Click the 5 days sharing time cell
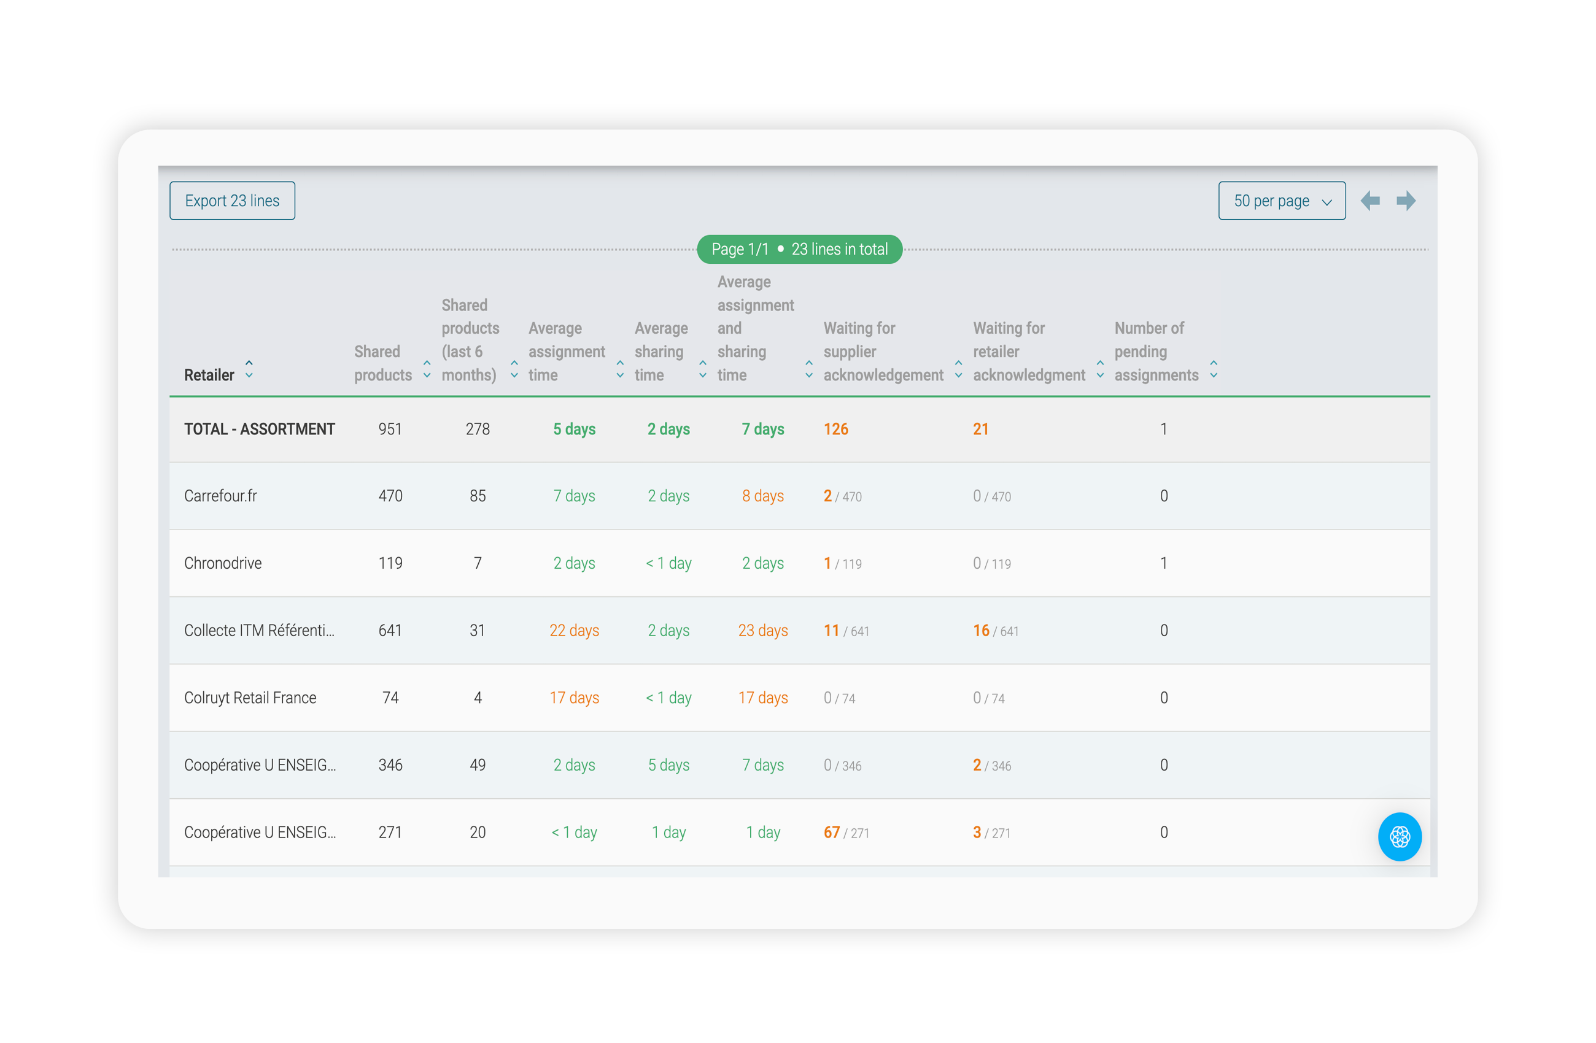This screenshot has width=1596, height=1043. pos(668,765)
